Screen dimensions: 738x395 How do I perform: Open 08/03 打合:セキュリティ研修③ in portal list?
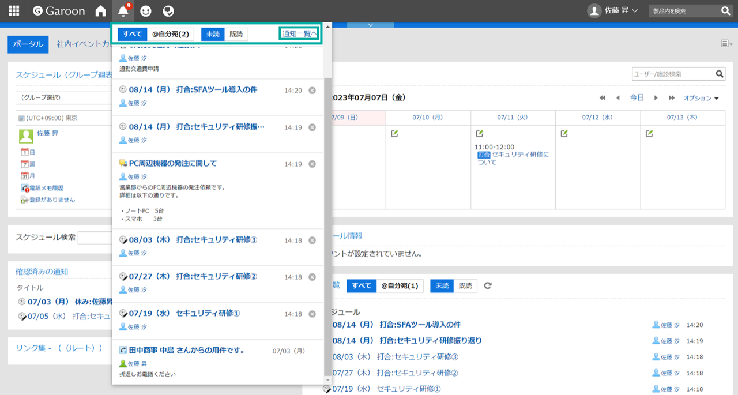click(395, 357)
